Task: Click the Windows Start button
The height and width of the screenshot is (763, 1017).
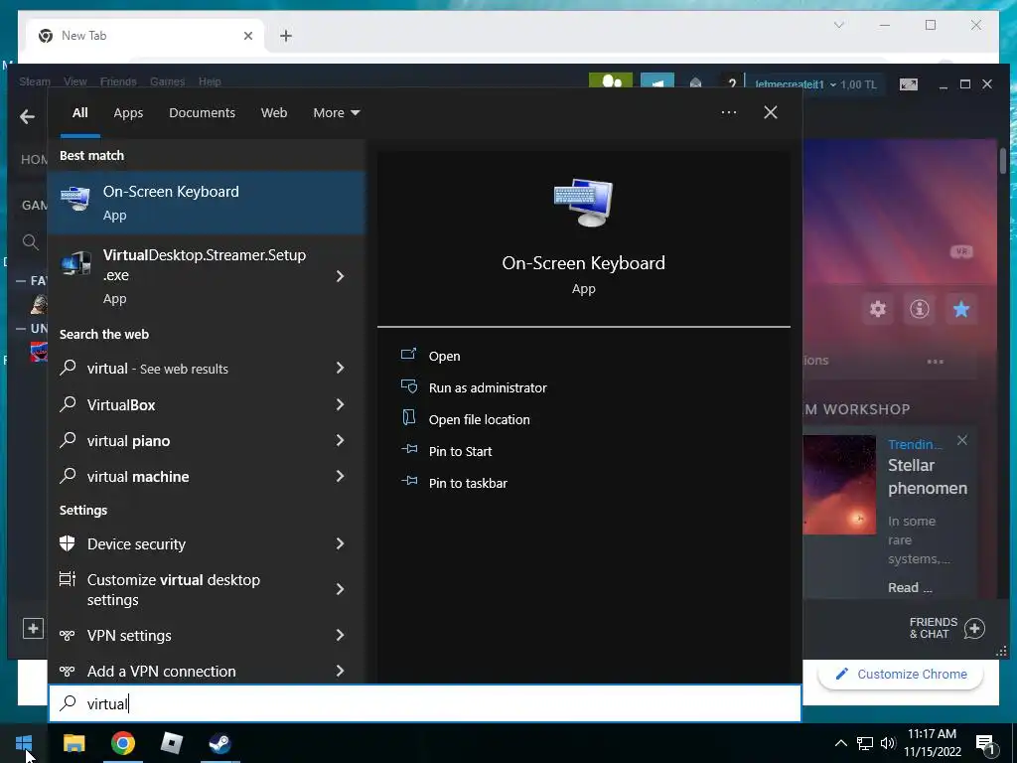Action: 24,743
